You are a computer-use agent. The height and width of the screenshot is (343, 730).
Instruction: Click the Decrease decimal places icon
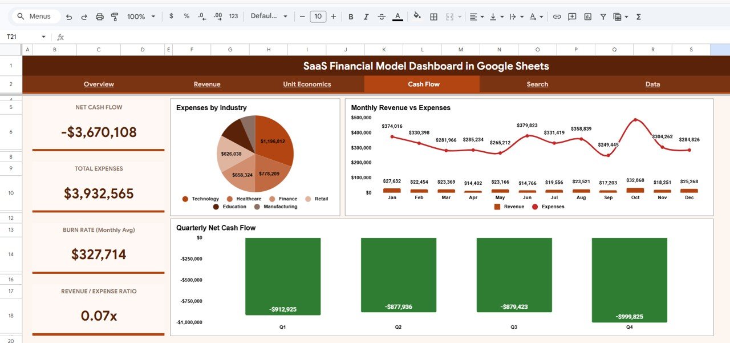[201, 16]
